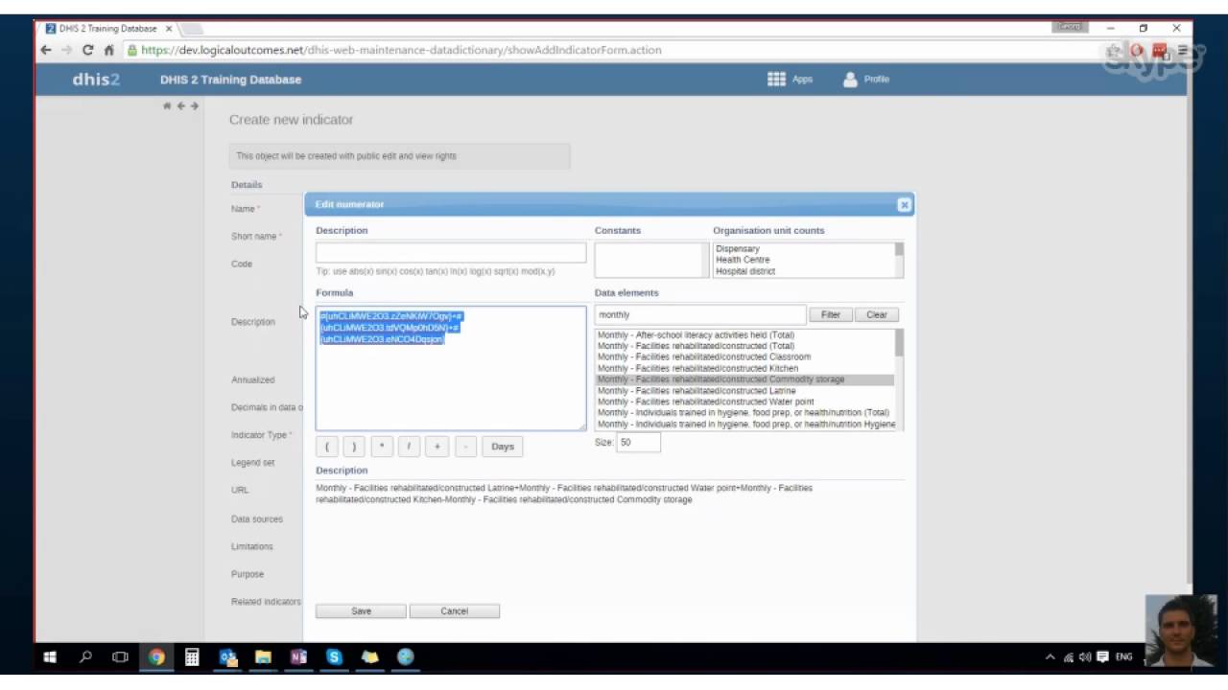This screenshot has width=1228, height=690.
Task: Open Calculator from the taskbar
Action: point(192,657)
